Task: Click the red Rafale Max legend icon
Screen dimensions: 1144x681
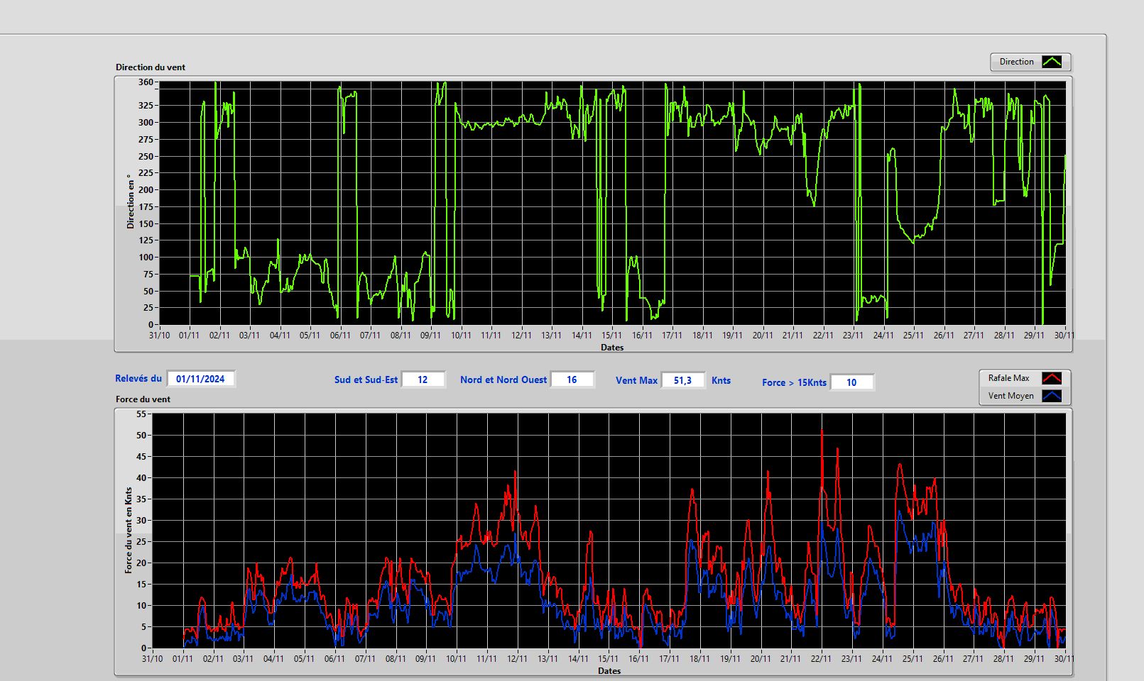Action: pyautogui.click(x=1052, y=378)
